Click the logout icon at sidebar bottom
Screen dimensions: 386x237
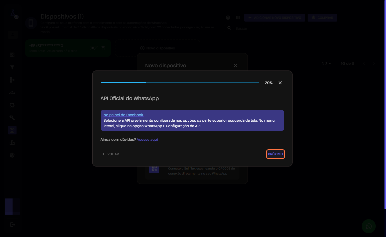[x=13, y=224]
